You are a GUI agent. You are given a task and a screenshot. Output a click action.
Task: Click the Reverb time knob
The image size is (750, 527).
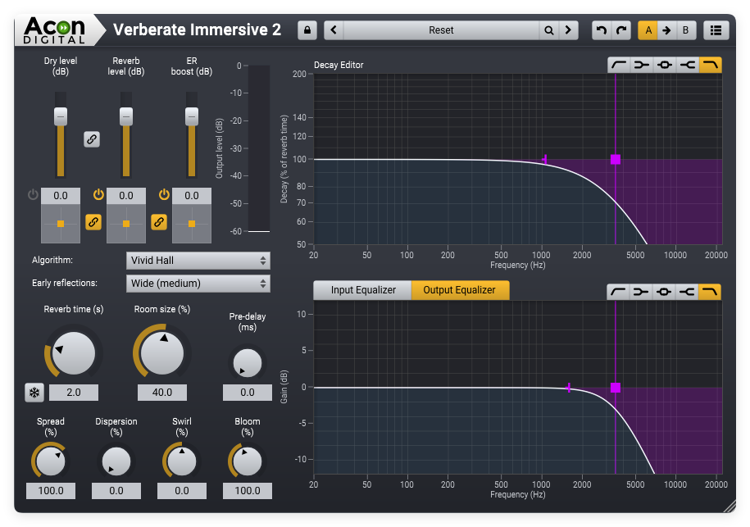(x=73, y=353)
